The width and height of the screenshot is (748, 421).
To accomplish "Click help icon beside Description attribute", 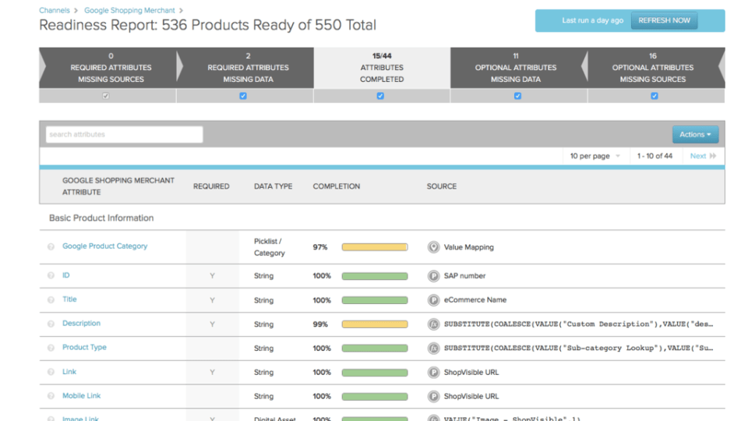I will tap(51, 324).
